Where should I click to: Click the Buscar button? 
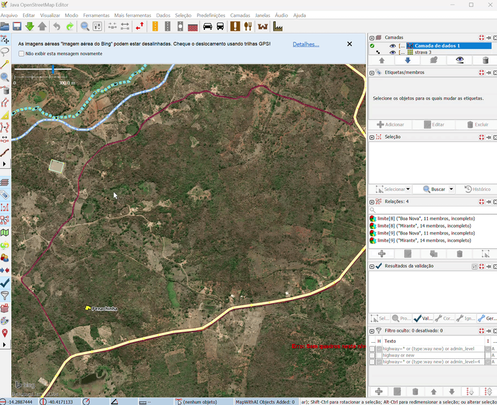434,189
